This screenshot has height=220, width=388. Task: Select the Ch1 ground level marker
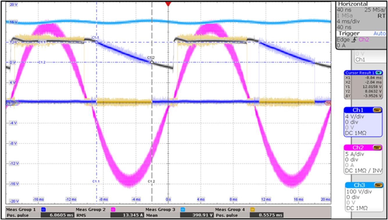[10, 102]
